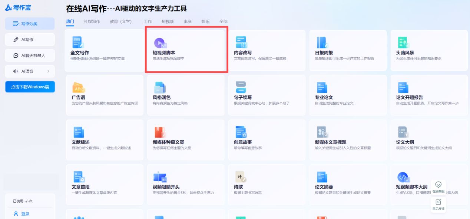Click the 创意故事 card title
Image resolution: width=470 pixels, height=219 pixels.
pos(243,142)
